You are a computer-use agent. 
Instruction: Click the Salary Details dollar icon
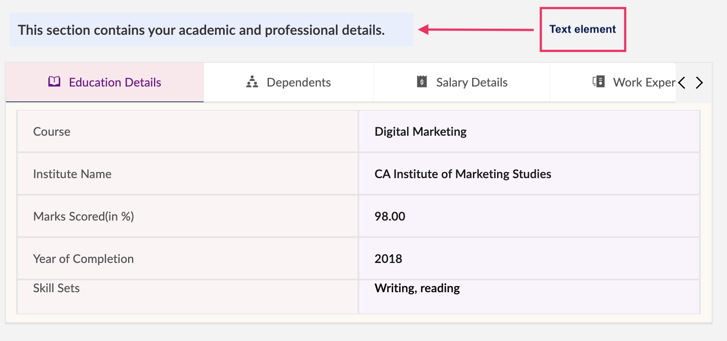coord(422,81)
